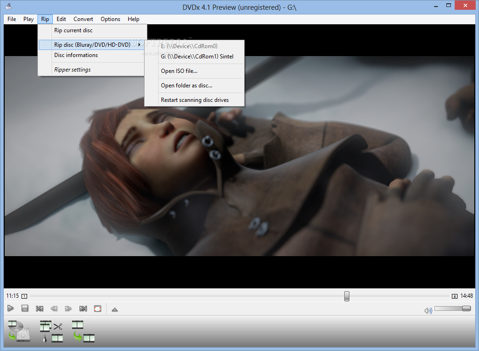479x351 pixels.
Task: Close the open Rip menu
Action: point(45,19)
